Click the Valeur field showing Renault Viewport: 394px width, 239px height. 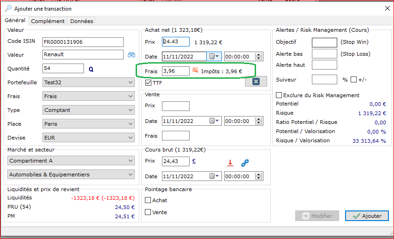tap(83, 54)
